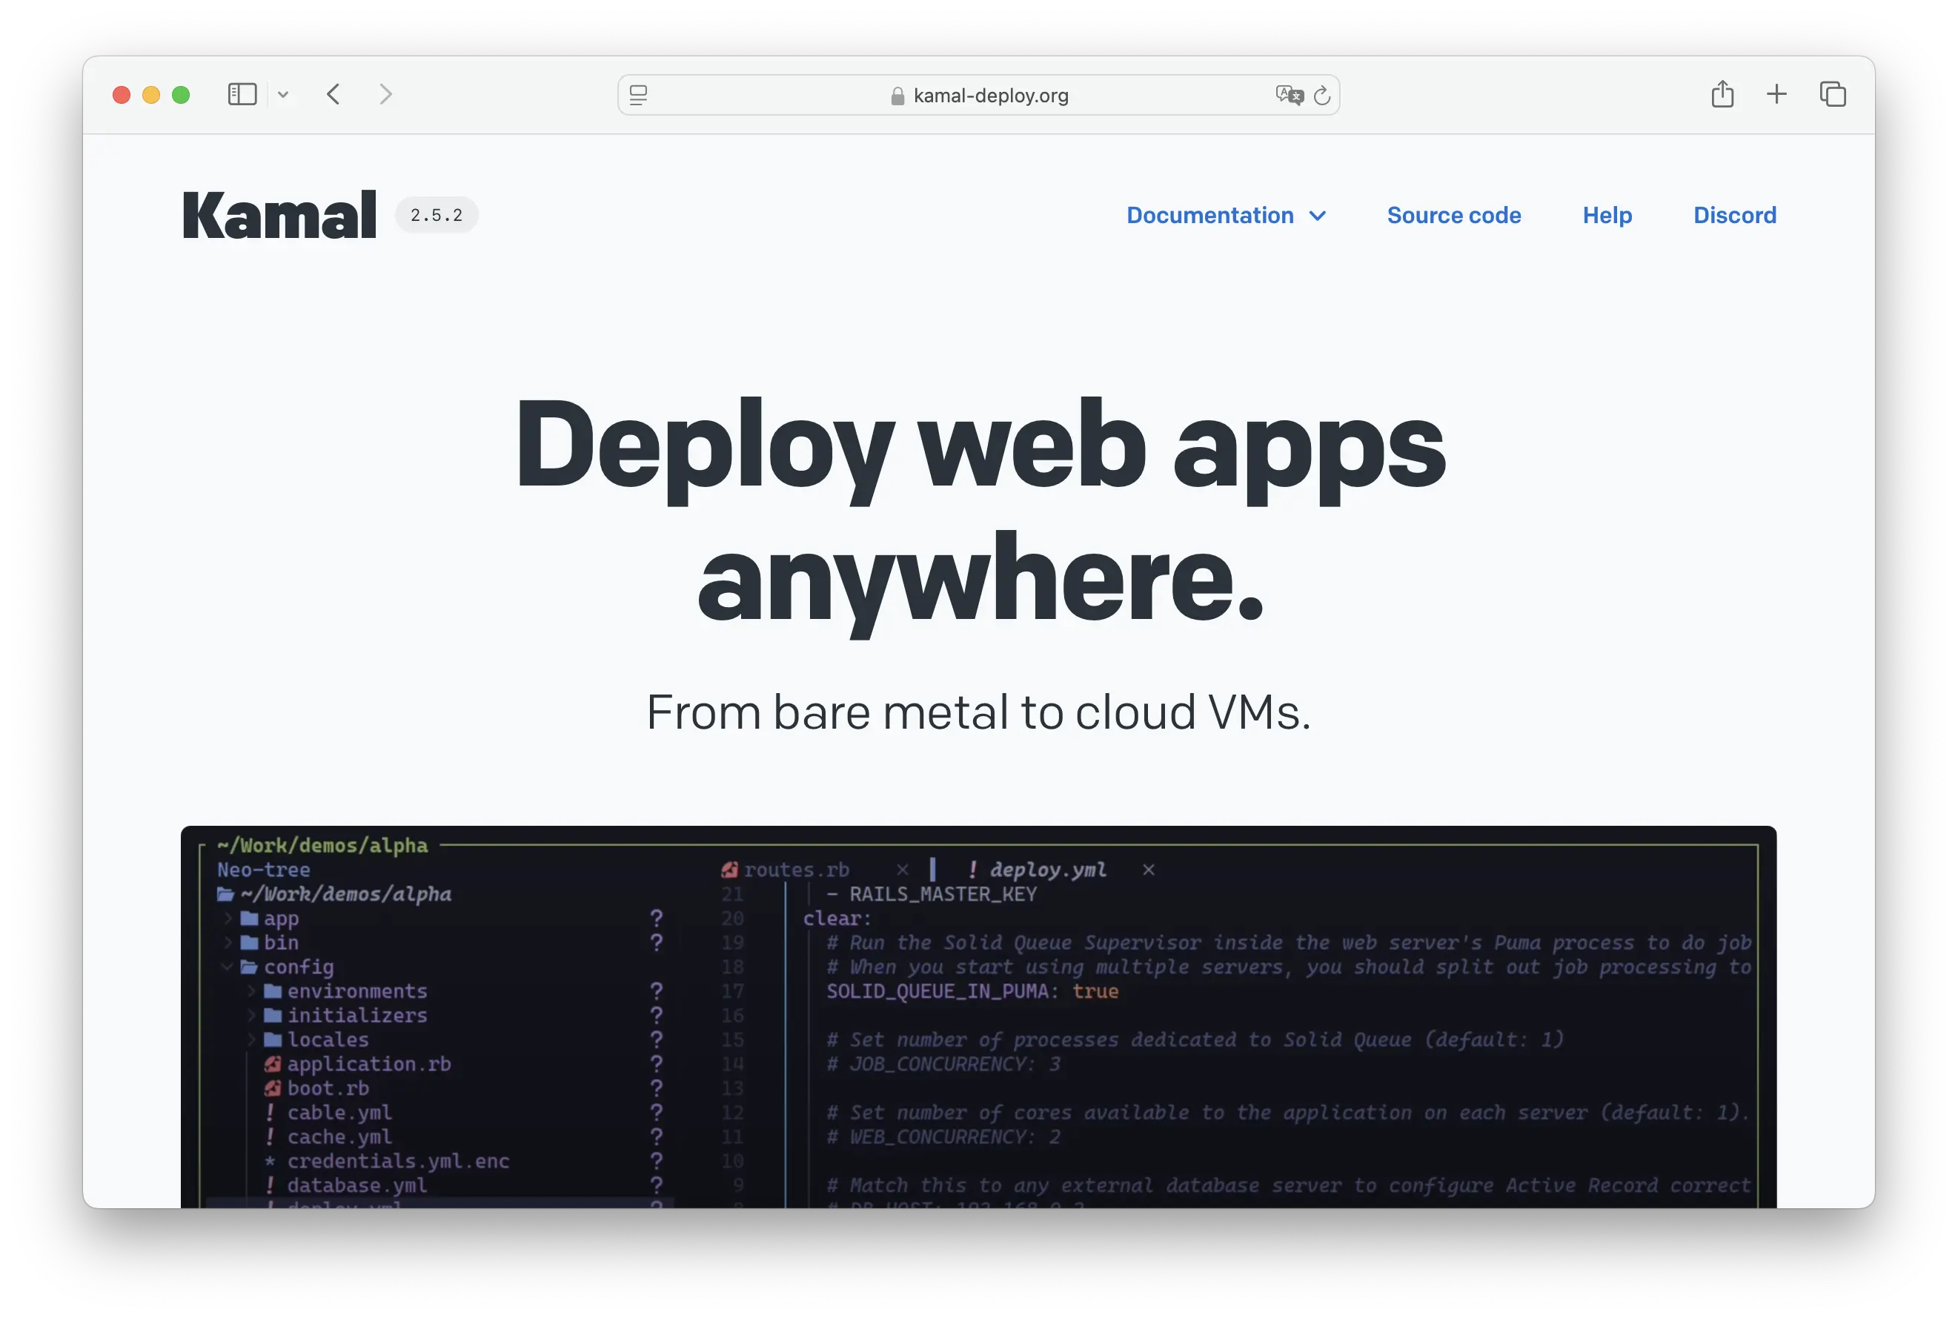Click the forward navigation arrow
Screen dimensions: 1958x1318
tap(385, 94)
